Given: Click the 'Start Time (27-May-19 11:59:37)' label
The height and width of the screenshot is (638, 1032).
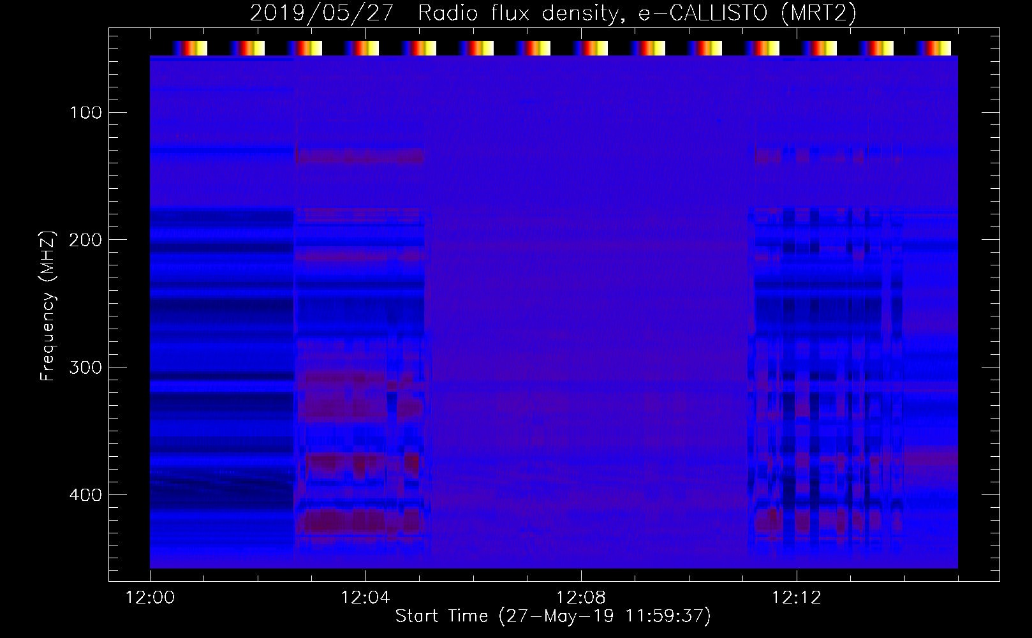Looking at the screenshot, I should 553,616.
